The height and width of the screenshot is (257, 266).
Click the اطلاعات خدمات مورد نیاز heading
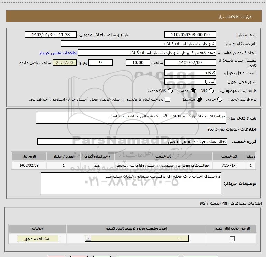[x=232, y=129]
